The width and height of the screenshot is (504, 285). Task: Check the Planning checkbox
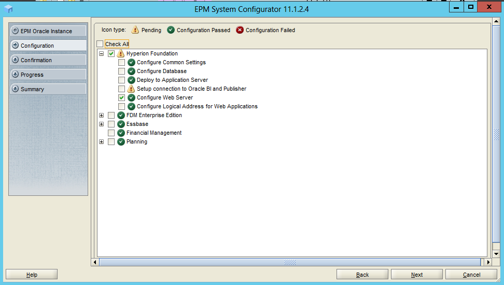click(x=111, y=141)
